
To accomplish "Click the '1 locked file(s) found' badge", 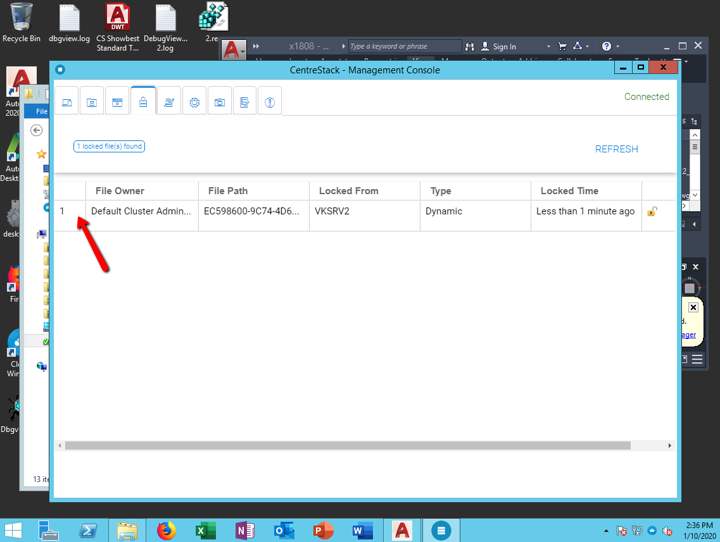I will [x=110, y=146].
